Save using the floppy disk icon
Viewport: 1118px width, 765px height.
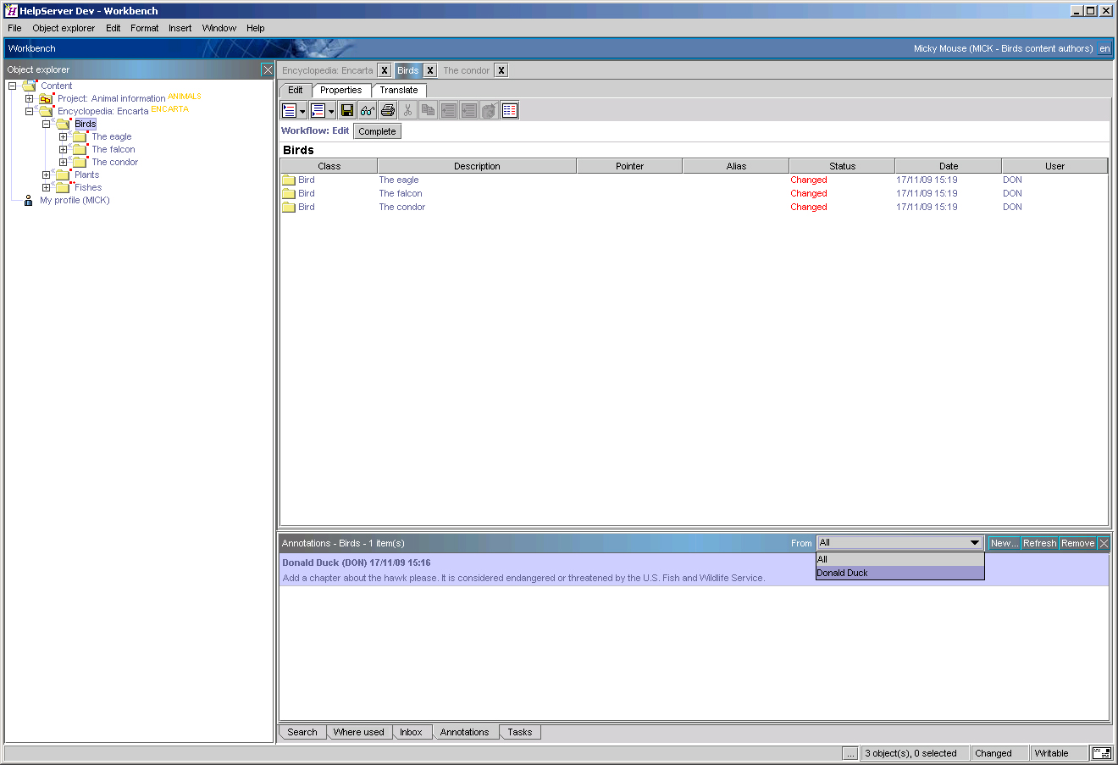pyautogui.click(x=347, y=110)
